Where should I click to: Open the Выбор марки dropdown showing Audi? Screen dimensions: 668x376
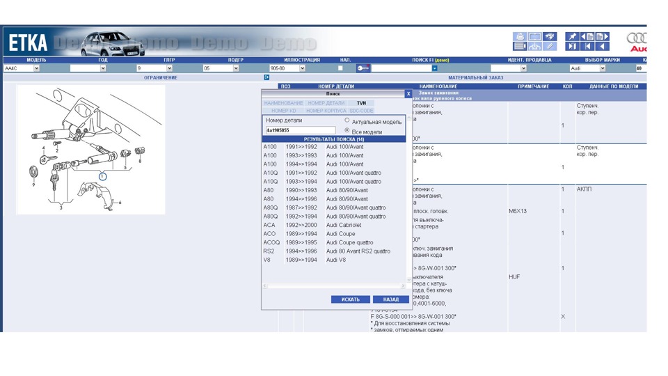[587, 68]
